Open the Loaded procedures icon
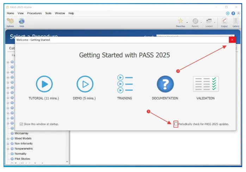Image resolution: width=246 pixels, height=172 pixels. point(209,21)
